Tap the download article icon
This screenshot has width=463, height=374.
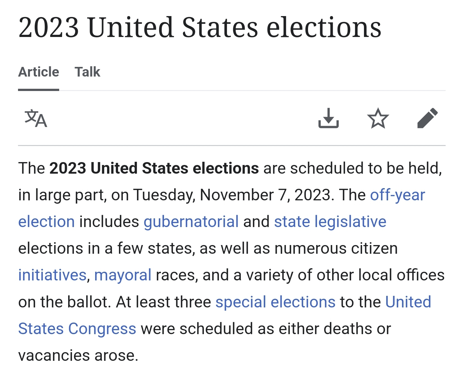(328, 118)
